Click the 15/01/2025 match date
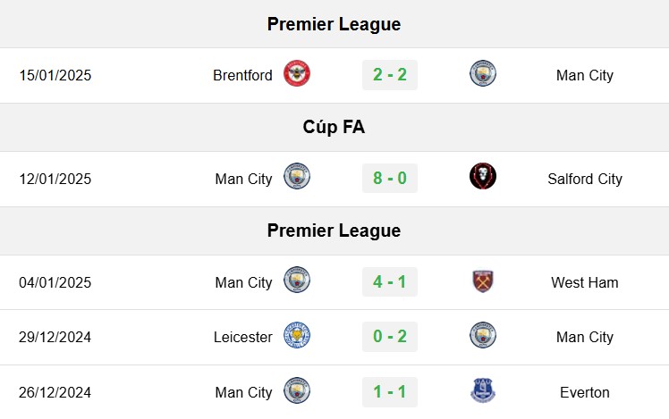669x419 pixels. [x=55, y=75]
